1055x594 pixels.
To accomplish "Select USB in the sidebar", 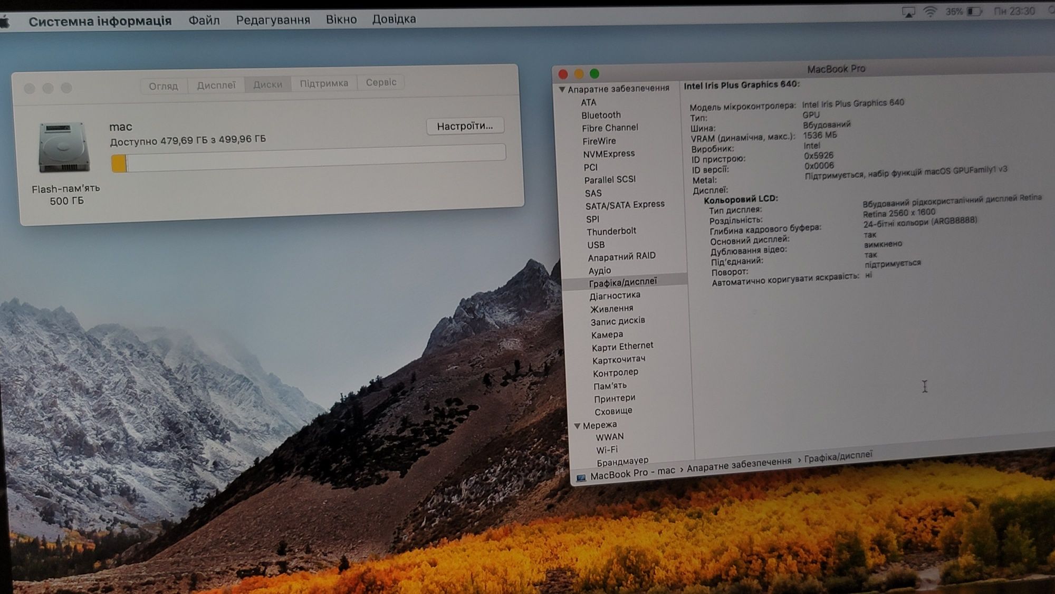I will point(596,245).
